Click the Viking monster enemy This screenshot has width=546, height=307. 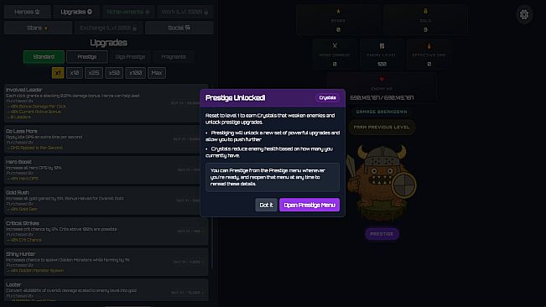(x=382, y=183)
